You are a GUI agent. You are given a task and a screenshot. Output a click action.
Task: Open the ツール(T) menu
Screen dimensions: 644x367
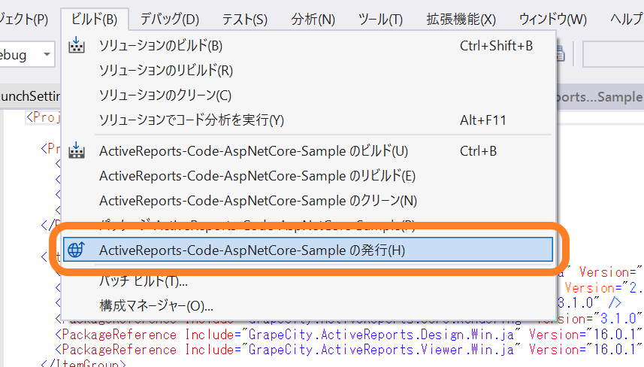pos(380,19)
